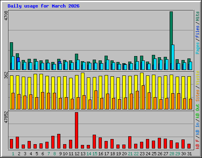Click day label 2 on the x-axis
202x158 pixels.
click(x=19, y=154)
